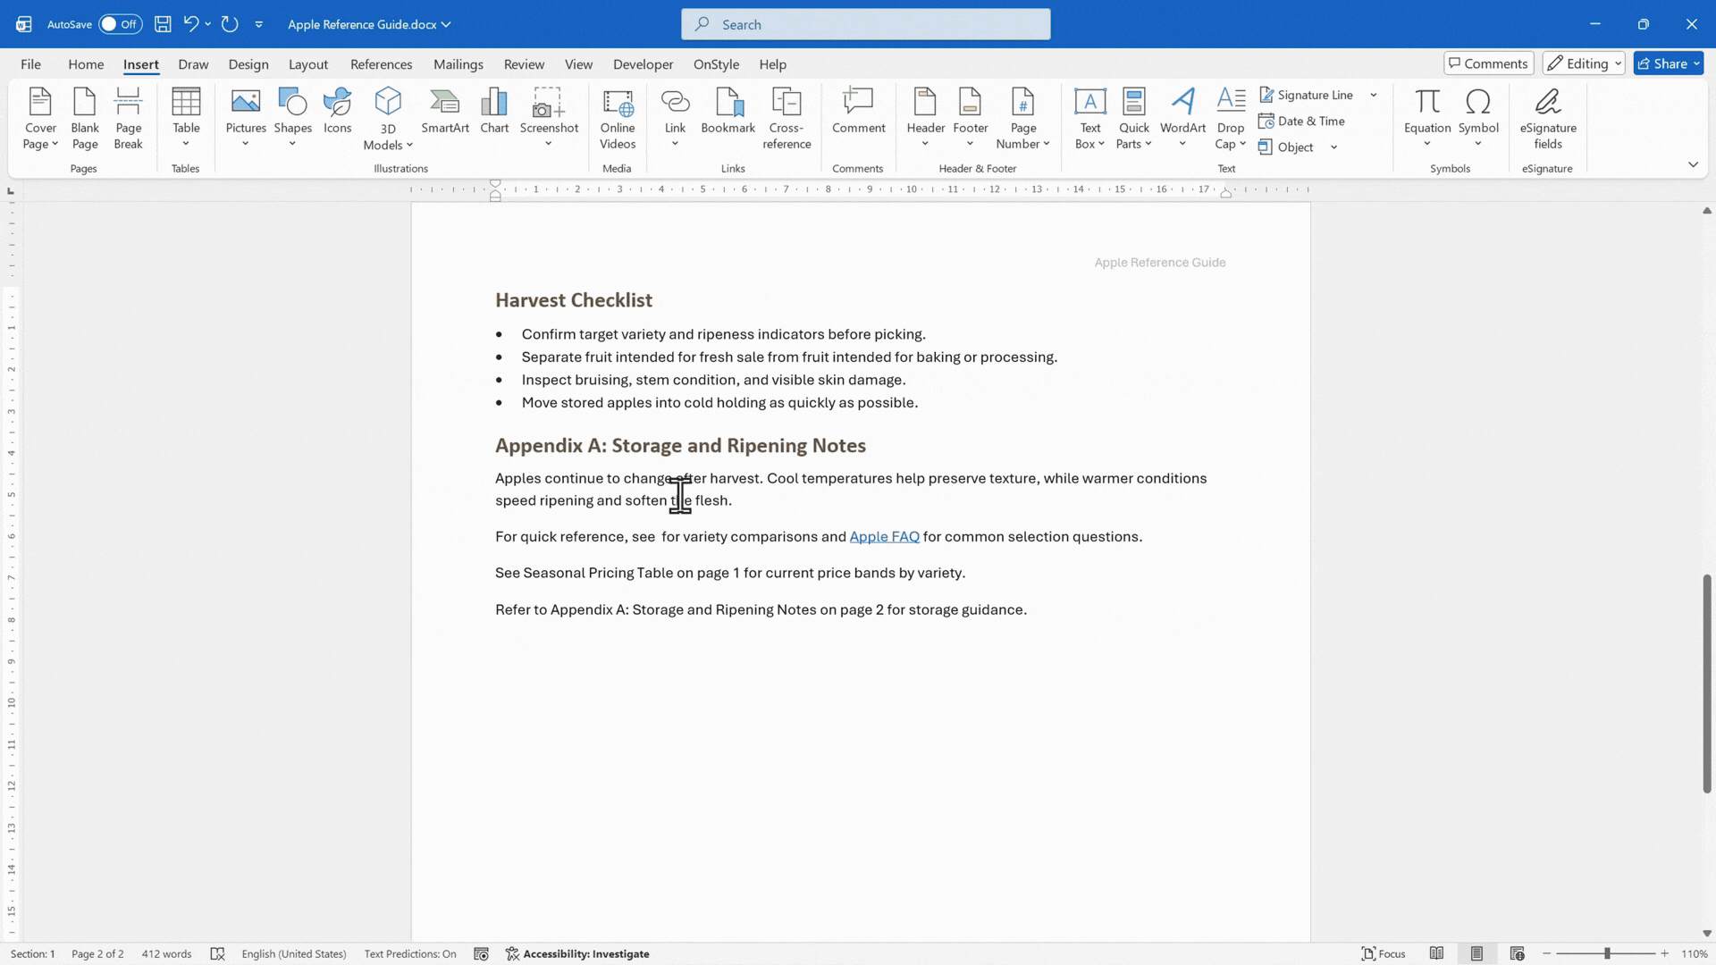
Task: Insert a Text Box
Action: [1089, 118]
